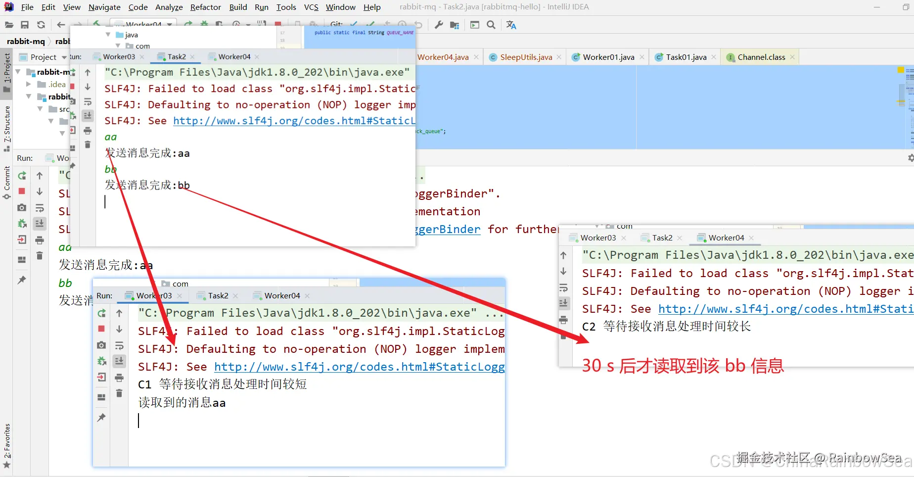Switch to the SleepUtils.java editor tab
This screenshot has height=477, width=914.
(526, 57)
